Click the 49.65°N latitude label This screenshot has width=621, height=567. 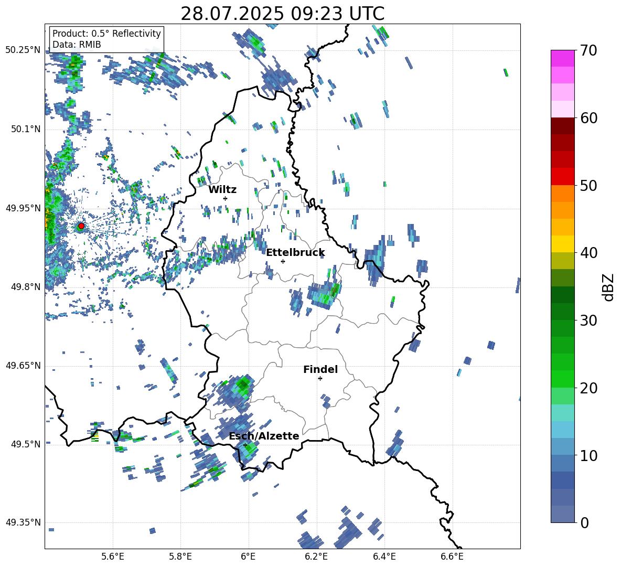pyautogui.click(x=23, y=366)
